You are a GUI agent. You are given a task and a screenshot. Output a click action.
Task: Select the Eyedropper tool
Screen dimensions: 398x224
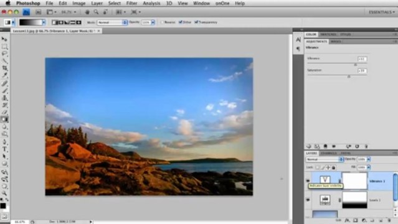[x=4, y=75]
